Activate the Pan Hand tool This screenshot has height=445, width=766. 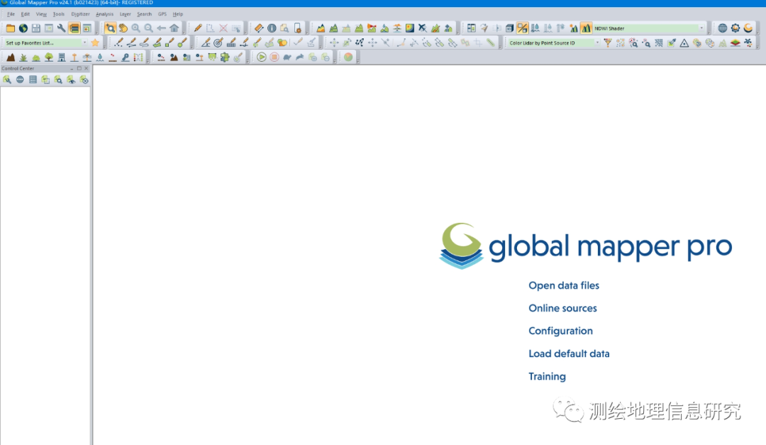[123, 28]
